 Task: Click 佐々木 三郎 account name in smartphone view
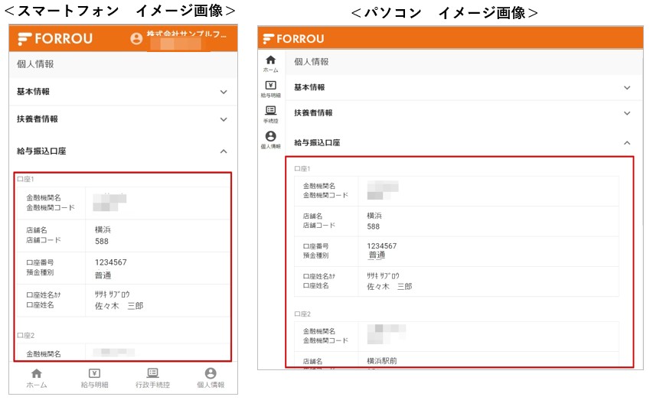[x=119, y=306]
